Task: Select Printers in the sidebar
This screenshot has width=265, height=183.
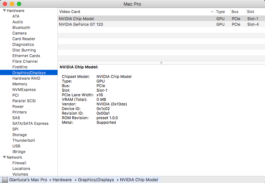Action: (19, 112)
